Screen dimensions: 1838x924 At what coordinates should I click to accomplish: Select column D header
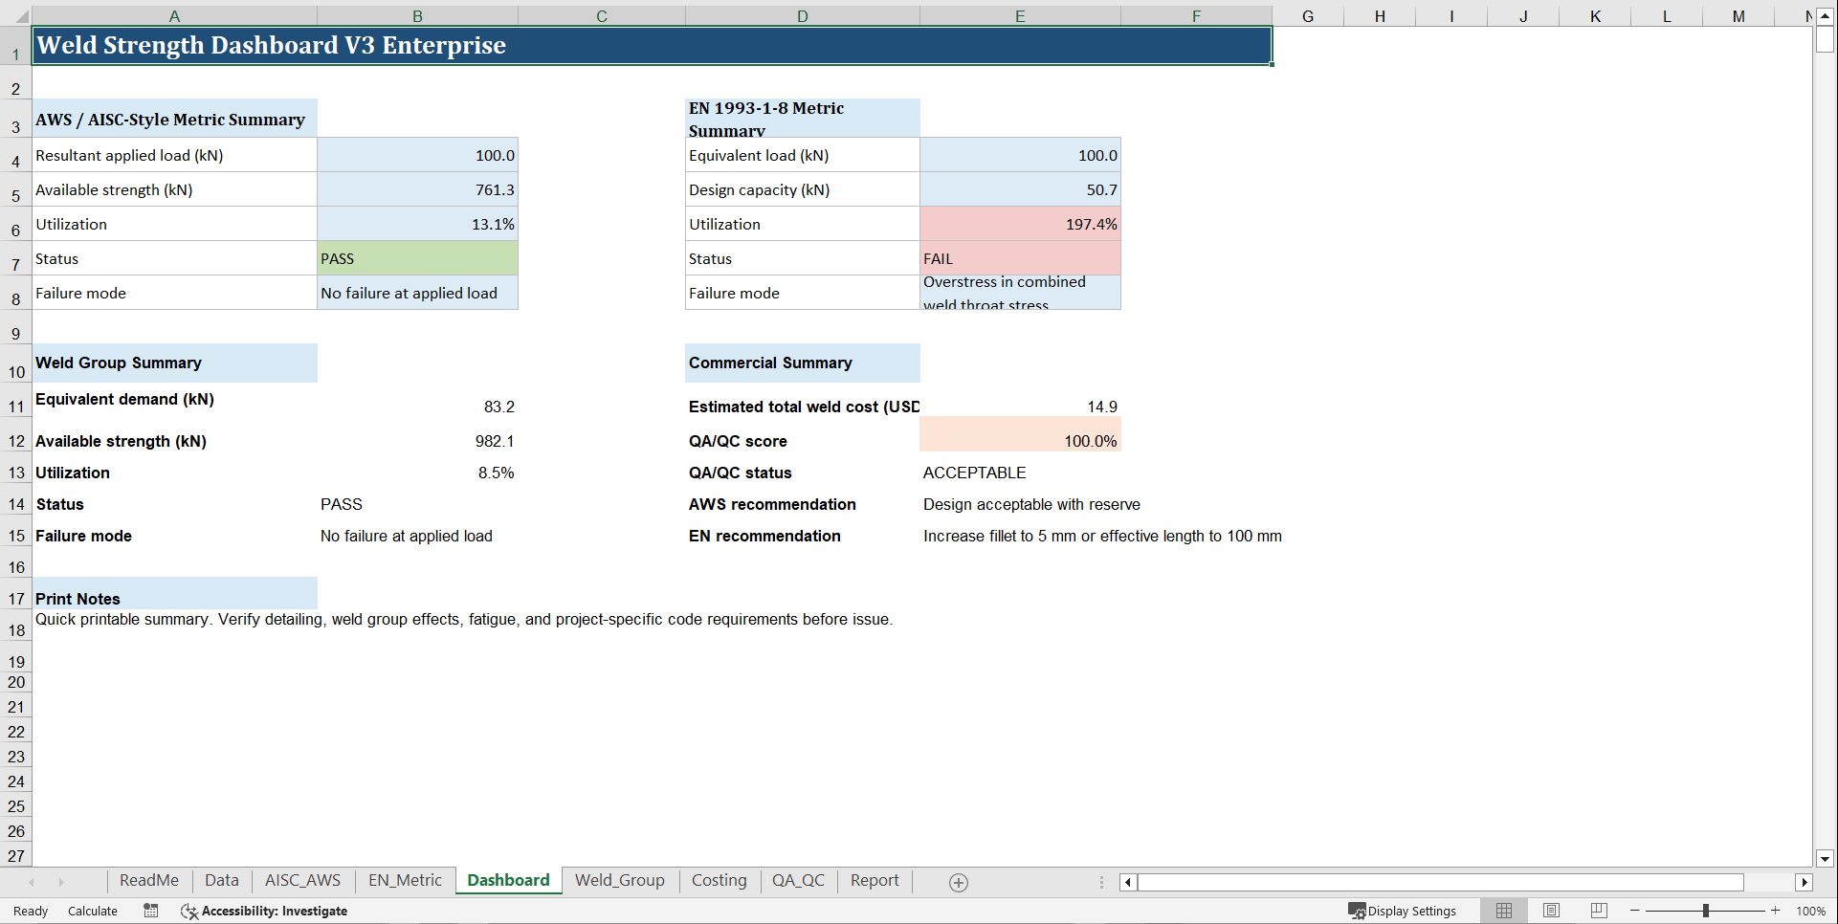[x=802, y=15]
